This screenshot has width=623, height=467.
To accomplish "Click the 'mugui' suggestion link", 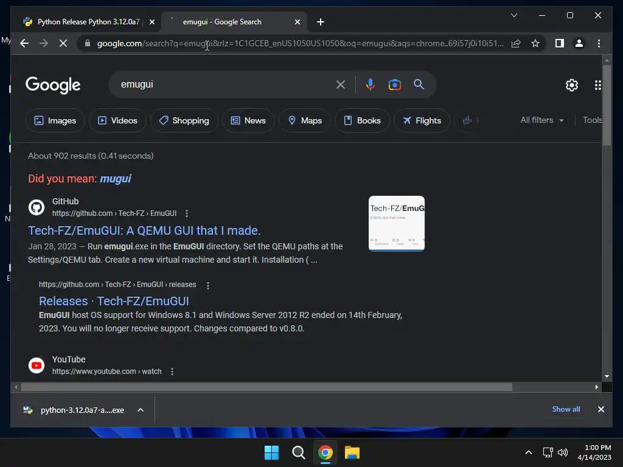I will (x=115, y=179).
